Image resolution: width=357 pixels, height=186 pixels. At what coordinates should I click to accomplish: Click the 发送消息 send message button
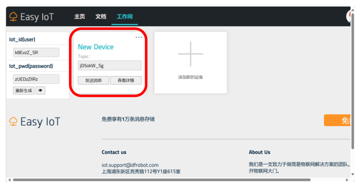93,80
